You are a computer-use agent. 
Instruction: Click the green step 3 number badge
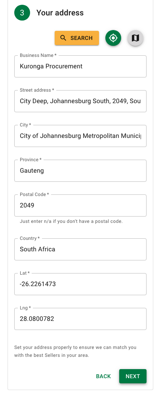pos(22,13)
